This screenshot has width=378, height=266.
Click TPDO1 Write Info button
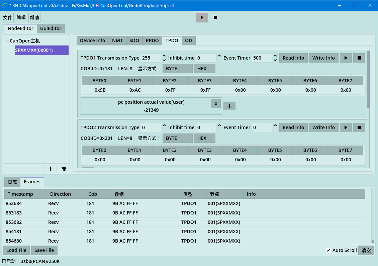[323, 58]
